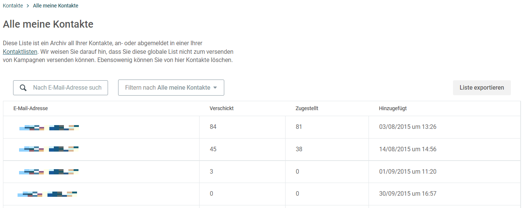Sort by the 'Zugestellt' column header
This screenshot has width=524, height=208.
[307, 108]
